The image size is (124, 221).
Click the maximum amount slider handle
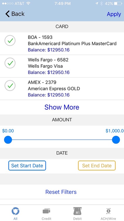pyautogui.click(x=116, y=140)
